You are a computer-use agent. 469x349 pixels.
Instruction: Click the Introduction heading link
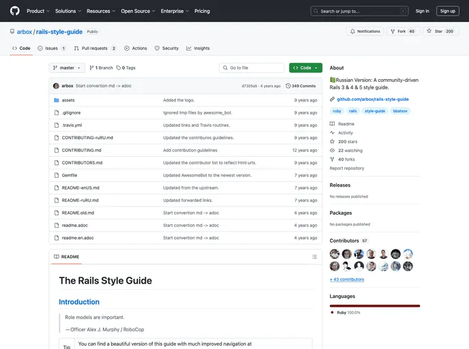click(79, 302)
